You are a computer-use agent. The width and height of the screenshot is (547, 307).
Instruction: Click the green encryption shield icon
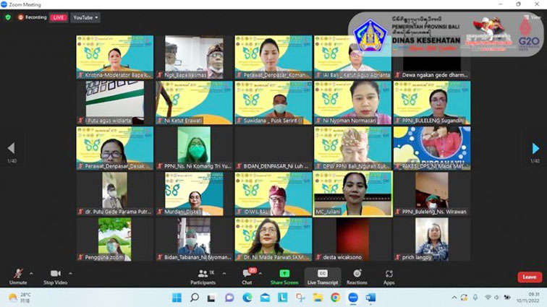click(x=8, y=17)
